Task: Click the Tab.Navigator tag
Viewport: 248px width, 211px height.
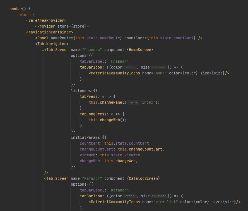Action: (52, 44)
